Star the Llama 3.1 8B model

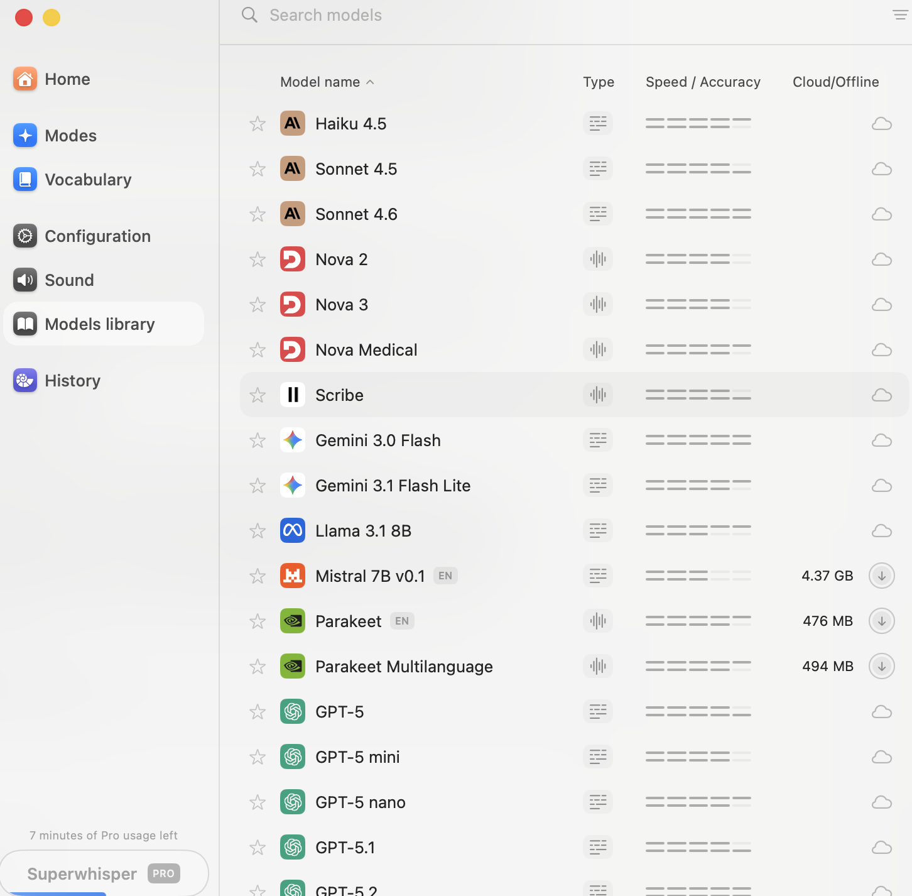(x=258, y=531)
